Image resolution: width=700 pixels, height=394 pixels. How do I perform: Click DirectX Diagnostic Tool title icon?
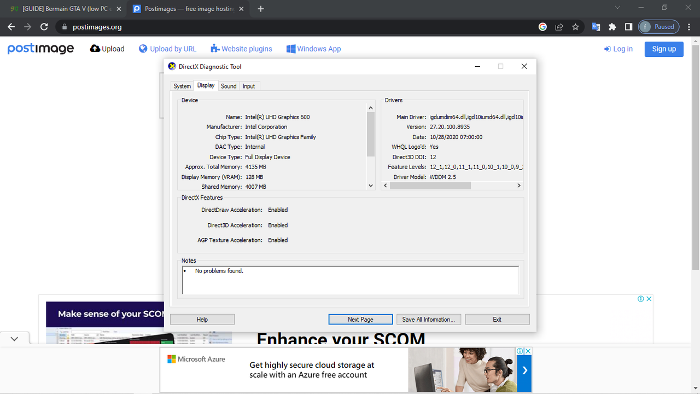coord(172,66)
